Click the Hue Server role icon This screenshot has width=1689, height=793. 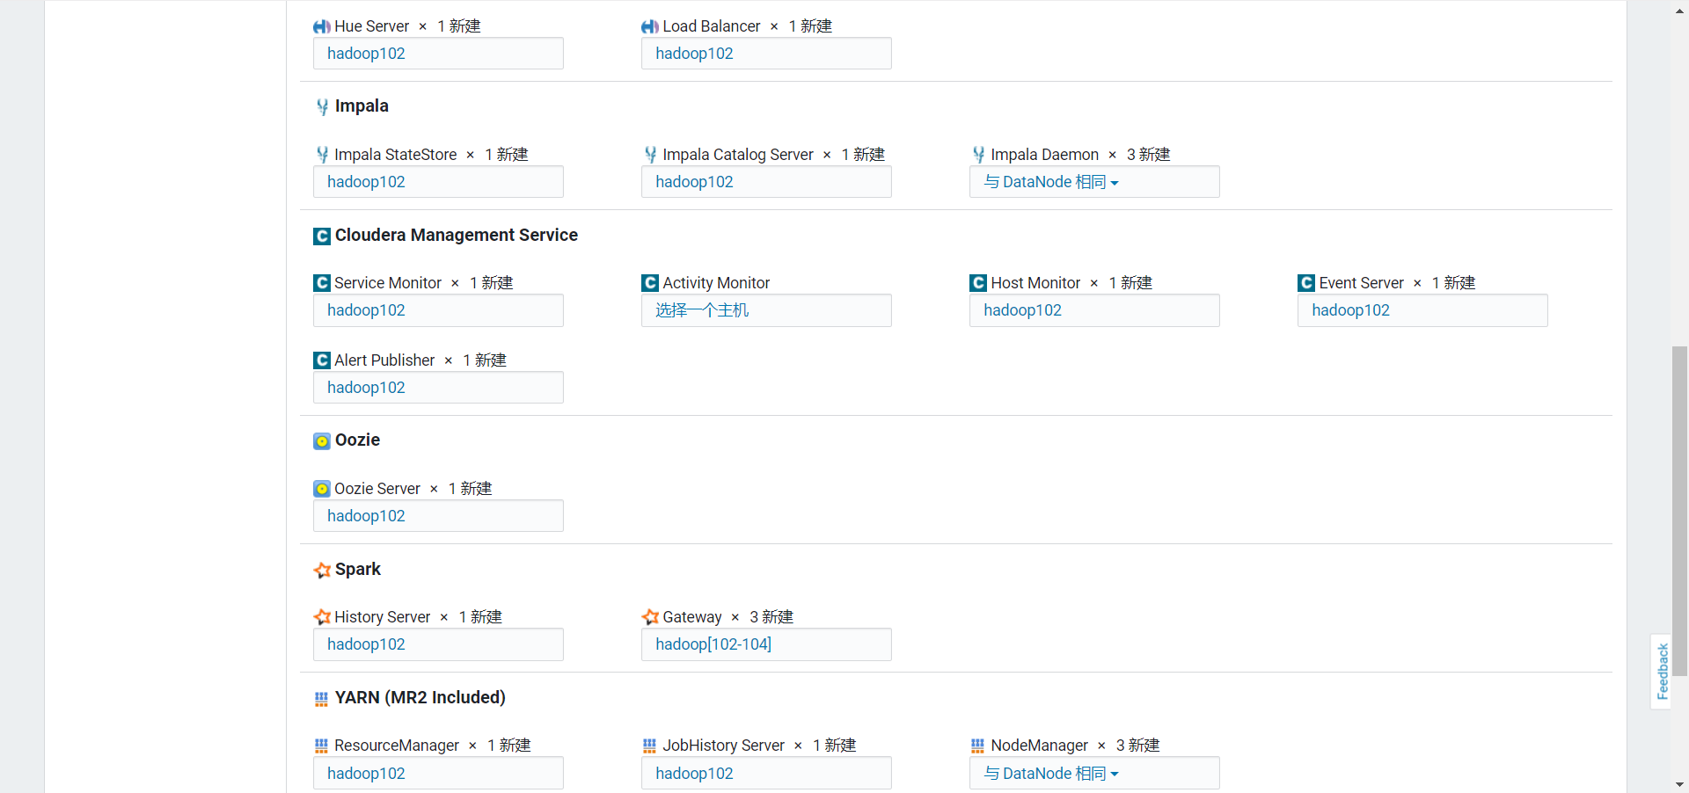point(322,26)
